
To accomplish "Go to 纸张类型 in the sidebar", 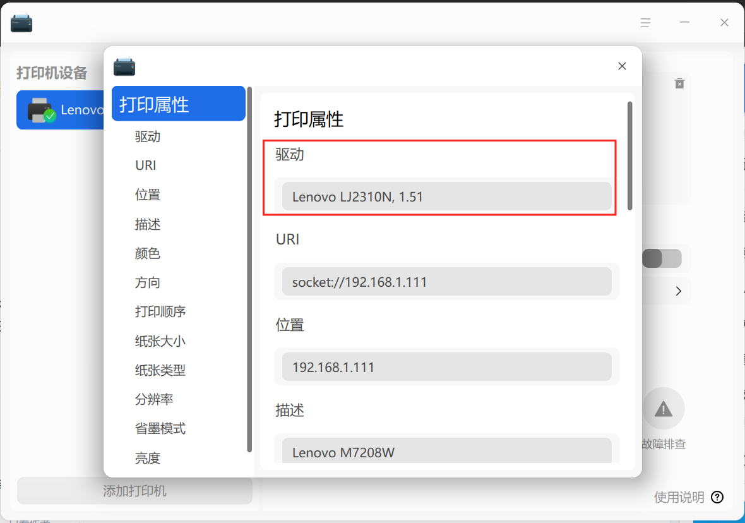I will pos(160,370).
